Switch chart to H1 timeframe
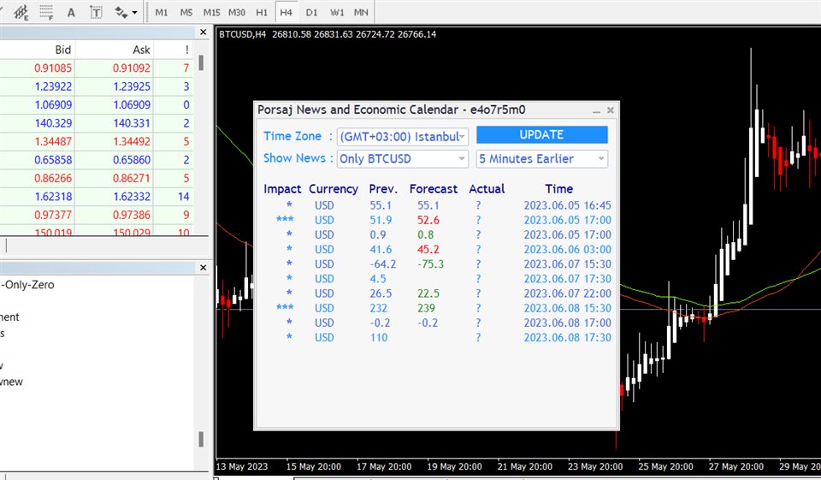 (262, 12)
